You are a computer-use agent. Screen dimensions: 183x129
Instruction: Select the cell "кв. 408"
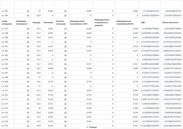click(5, 77)
